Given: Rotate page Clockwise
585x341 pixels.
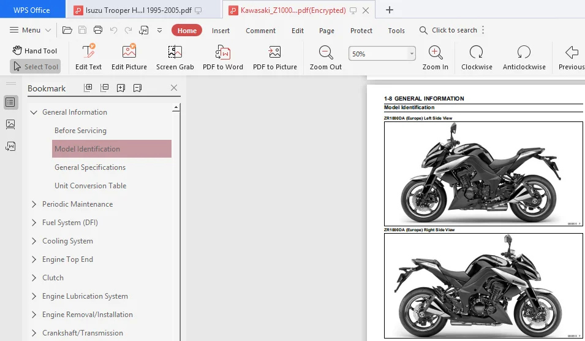Looking at the screenshot, I should click(x=477, y=57).
